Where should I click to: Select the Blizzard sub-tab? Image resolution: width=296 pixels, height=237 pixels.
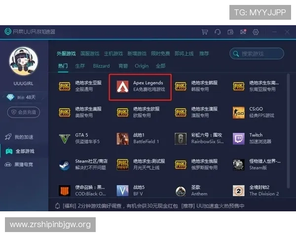[x=101, y=66]
